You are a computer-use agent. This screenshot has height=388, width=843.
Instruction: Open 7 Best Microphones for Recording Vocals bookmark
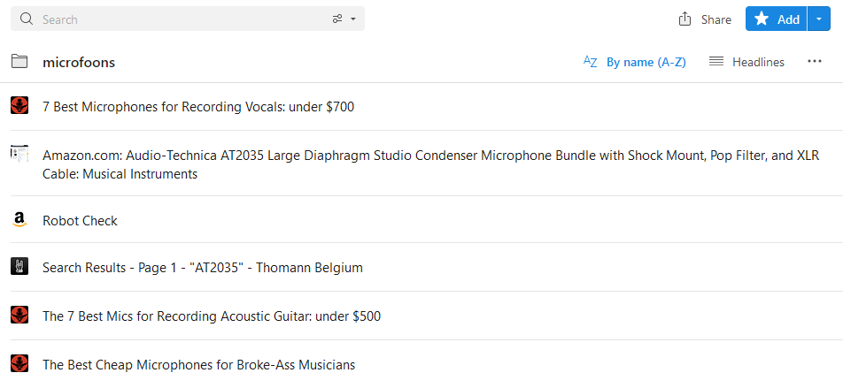[x=198, y=107]
